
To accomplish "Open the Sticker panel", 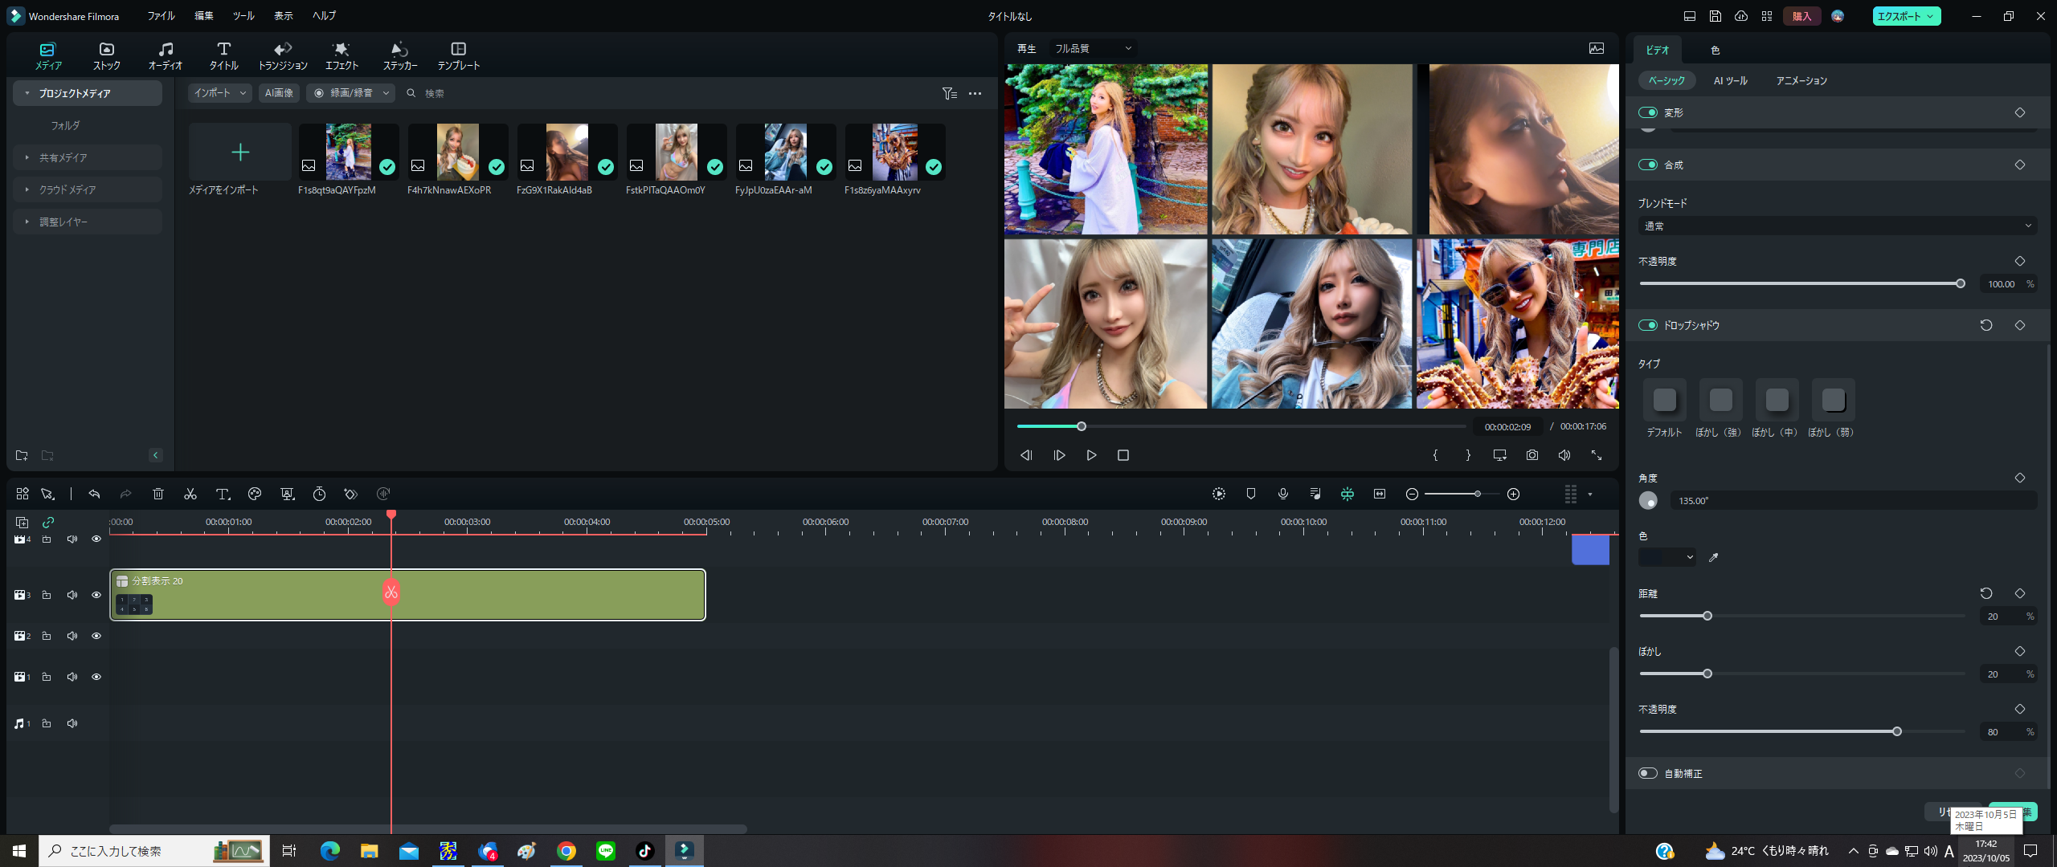I will point(399,55).
